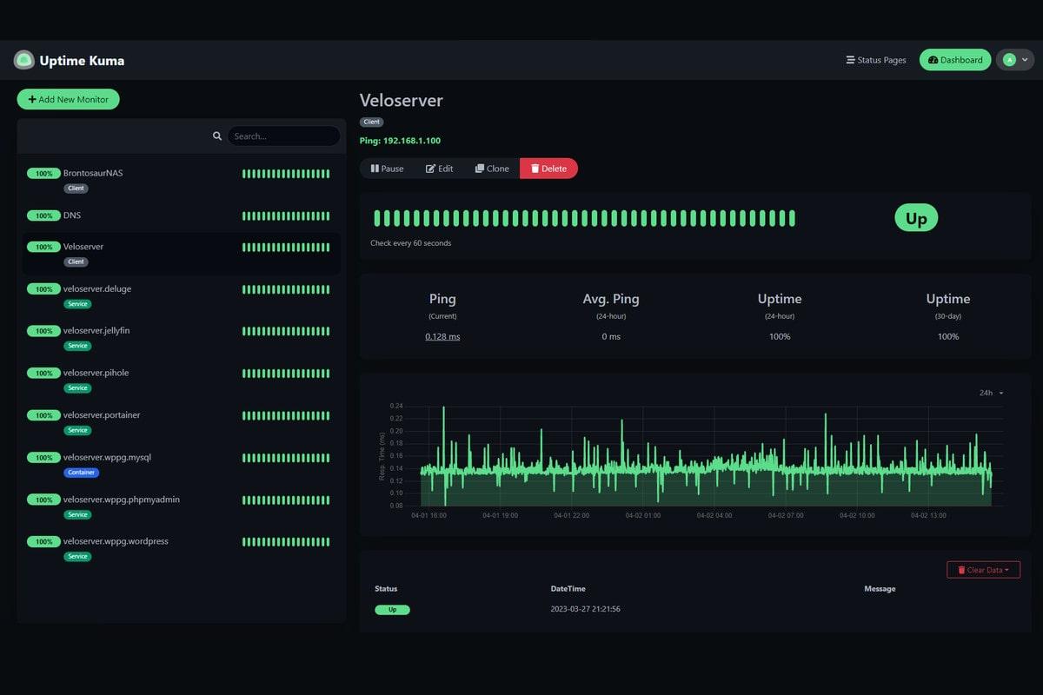Click the Up status in events table
1043x695 pixels.
(392, 610)
